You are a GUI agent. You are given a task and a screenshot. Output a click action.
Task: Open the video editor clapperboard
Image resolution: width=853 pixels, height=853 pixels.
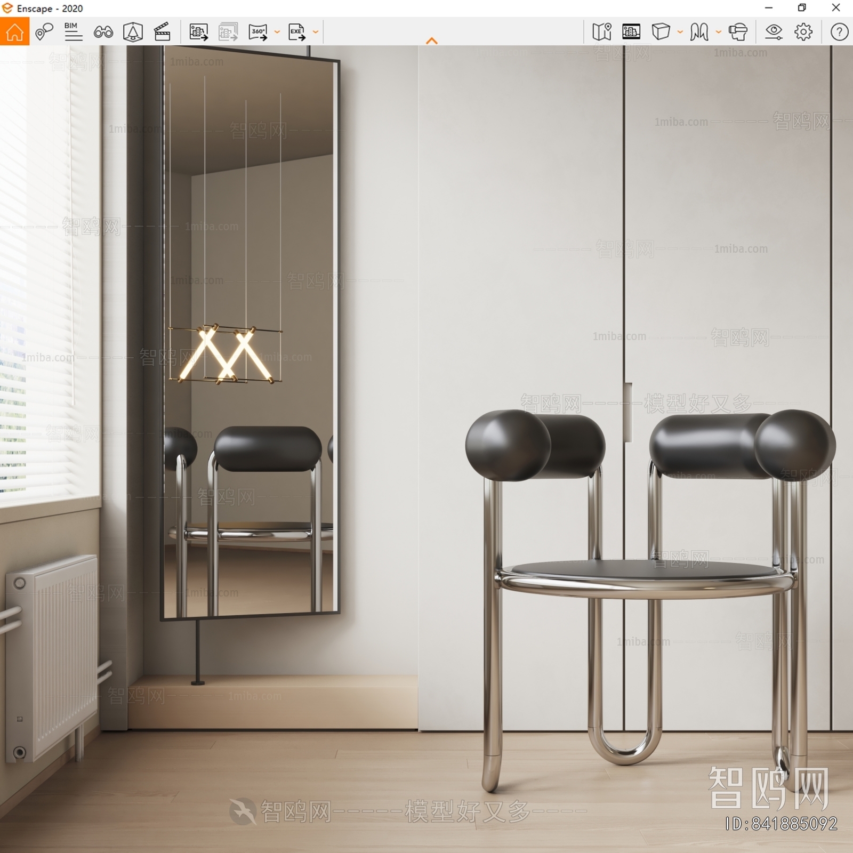tap(162, 32)
